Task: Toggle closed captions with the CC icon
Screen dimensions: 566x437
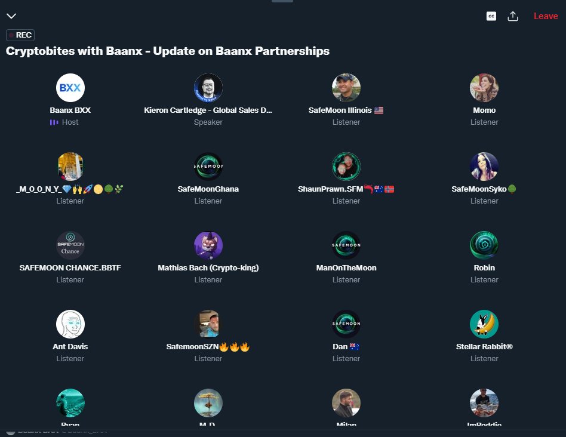Action: tap(491, 16)
